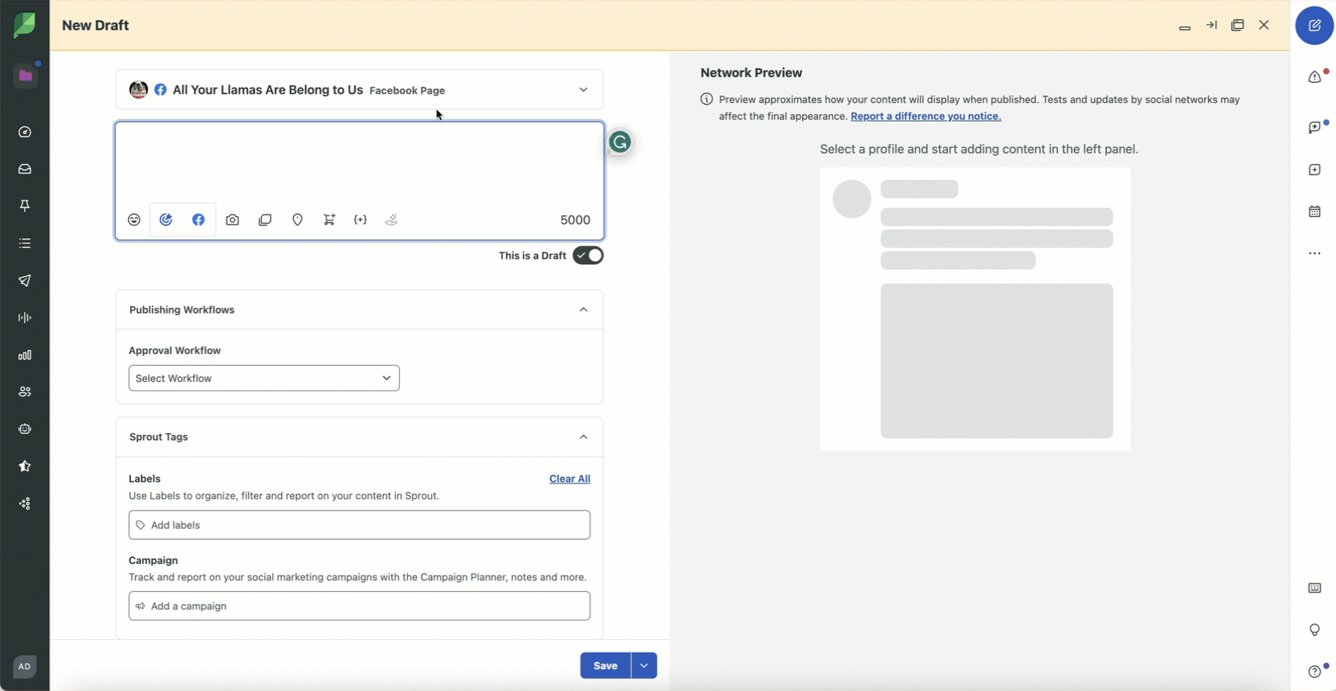Open the folder icon in the left sidebar

tap(26, 75)
